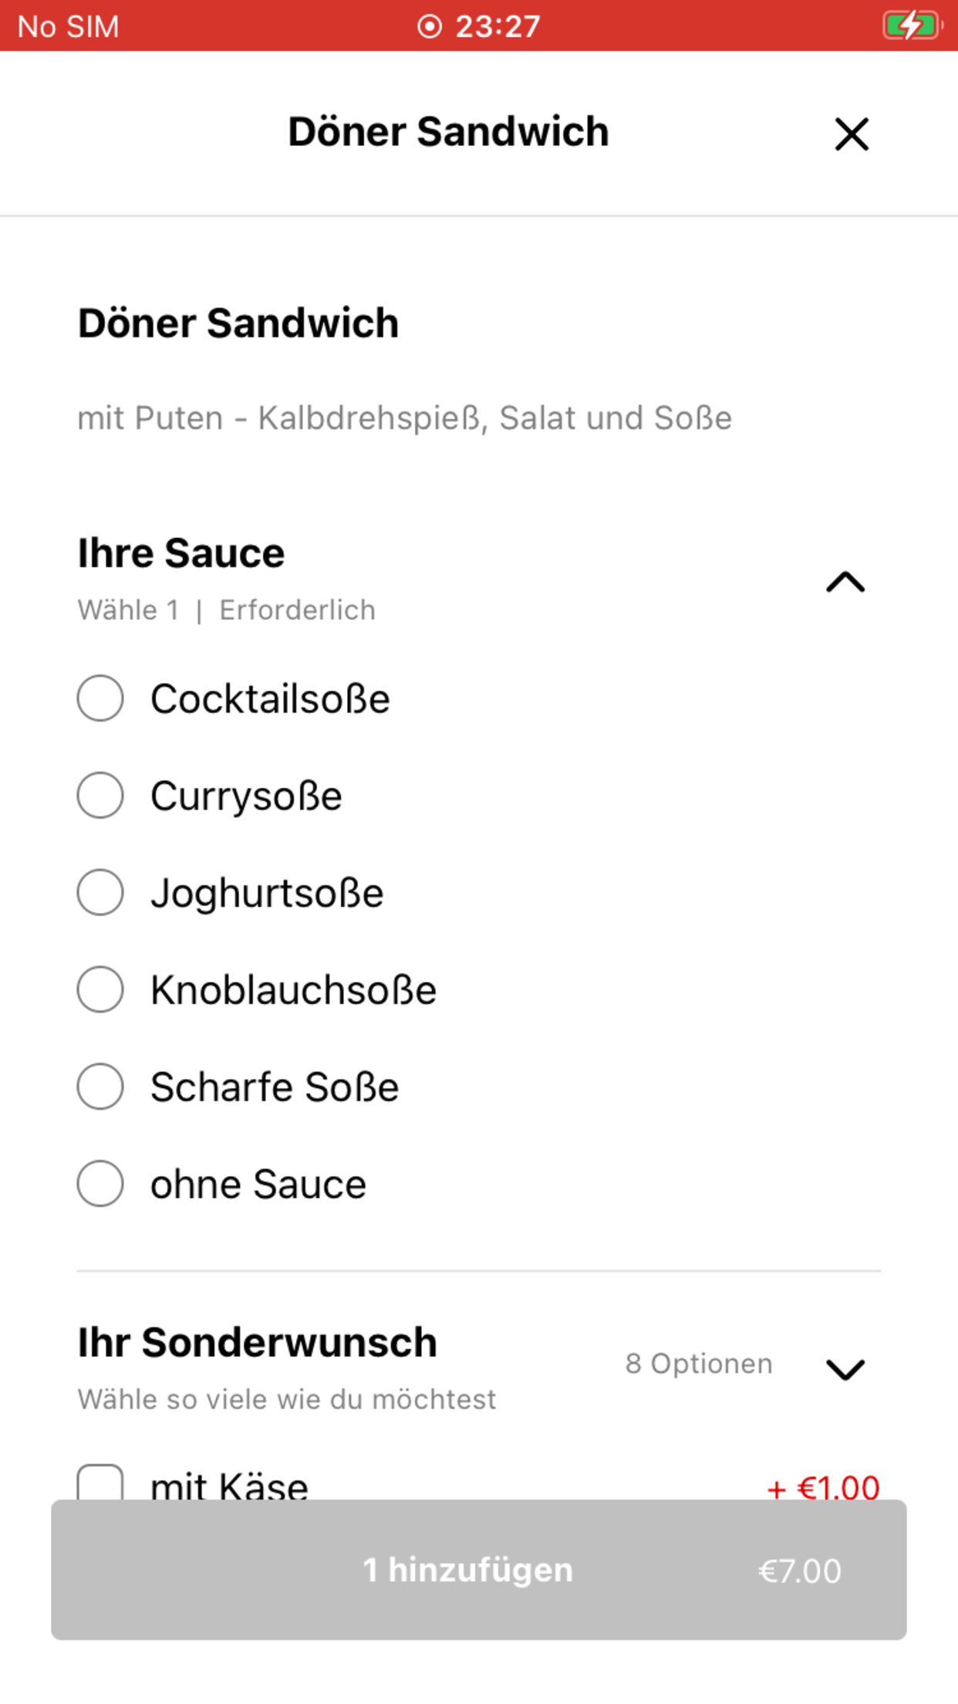
Task: Close the Döner Sandwich dialog with X
Action: coord(852,134)
